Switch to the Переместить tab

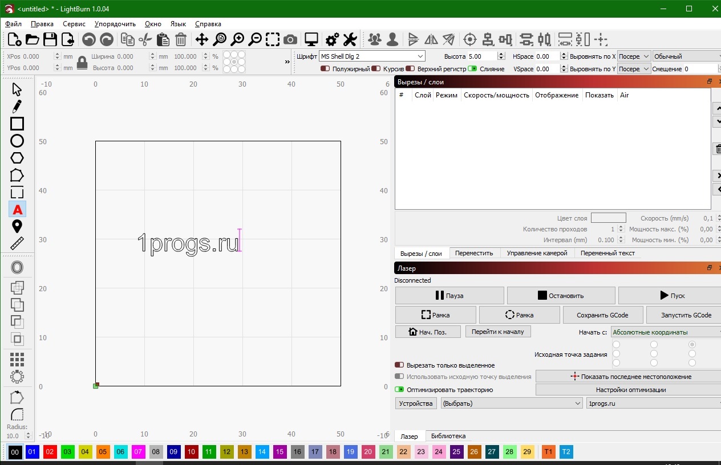pos(474,253)
